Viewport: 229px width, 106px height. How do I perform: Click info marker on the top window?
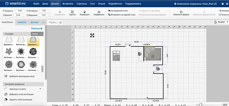click(x=129, y=46)
